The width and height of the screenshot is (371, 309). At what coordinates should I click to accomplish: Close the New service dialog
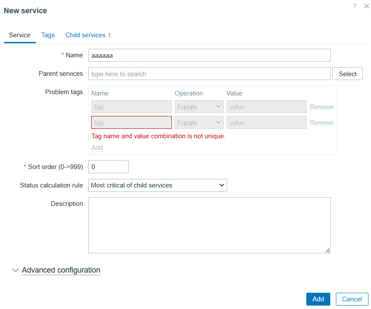[367, 6]
